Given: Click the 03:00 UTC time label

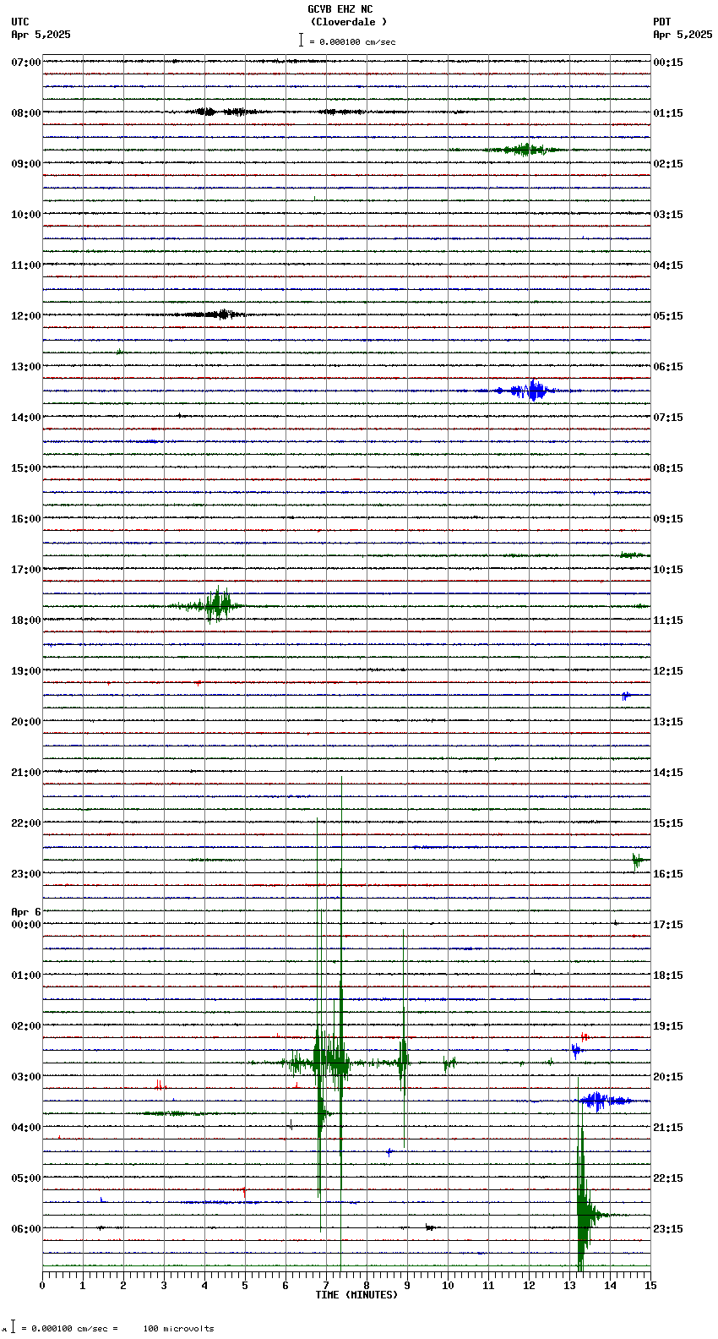Looking at the screenshot, I should tap(26, 1077).
